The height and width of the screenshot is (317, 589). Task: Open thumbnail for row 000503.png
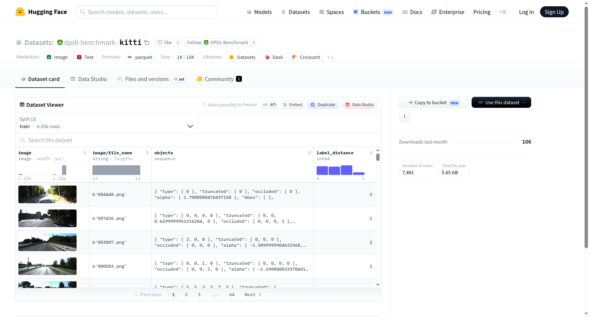pyautogui.click(x=47, y=266)
